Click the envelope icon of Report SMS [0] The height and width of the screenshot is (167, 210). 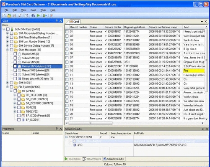20,54
